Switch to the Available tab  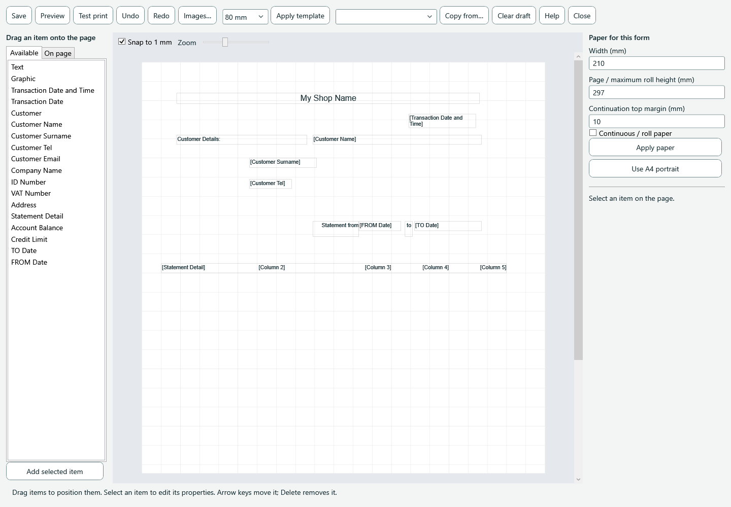[24, 53]
